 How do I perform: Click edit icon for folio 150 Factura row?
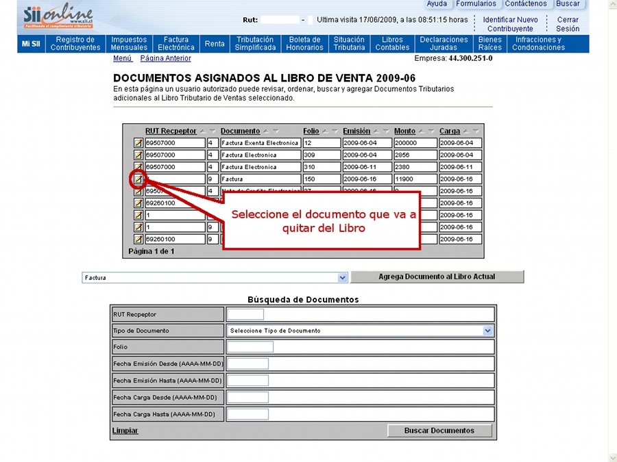click(138, 179)
